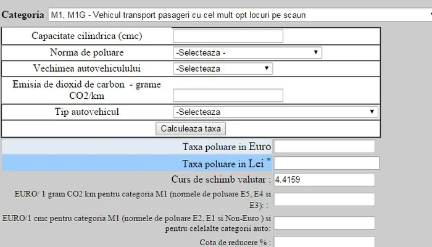Click the Vechimea autovehiculului label
Image resolution: width=432 pixels, height=247 pixels.
point(87,69)
